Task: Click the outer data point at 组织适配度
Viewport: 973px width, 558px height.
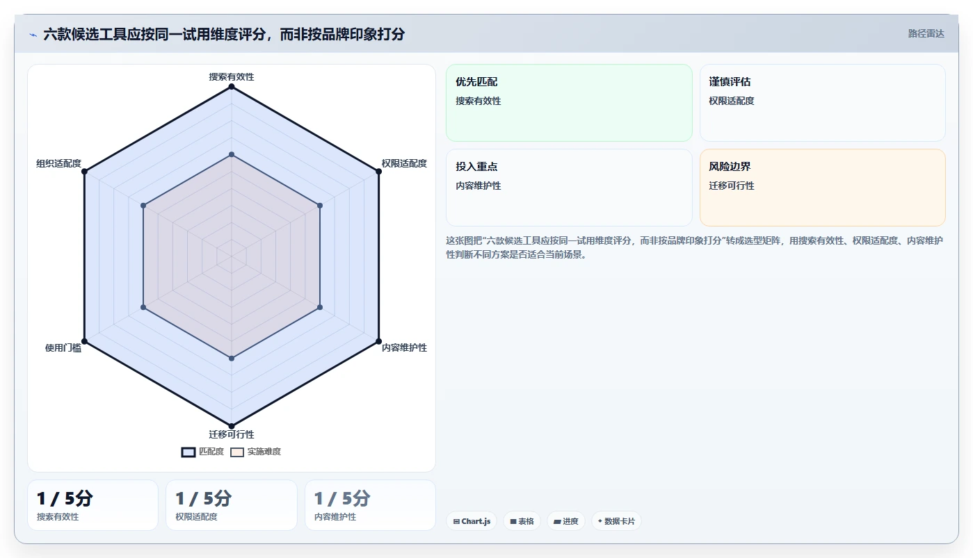Action: (x=84, y=172)
